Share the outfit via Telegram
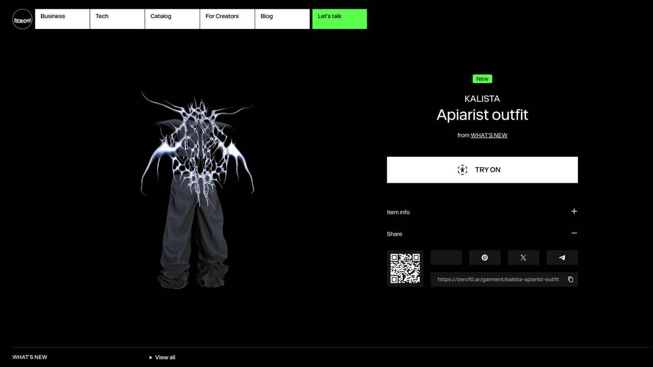Viewport: 653px width, 367px height. coord(562,258)
